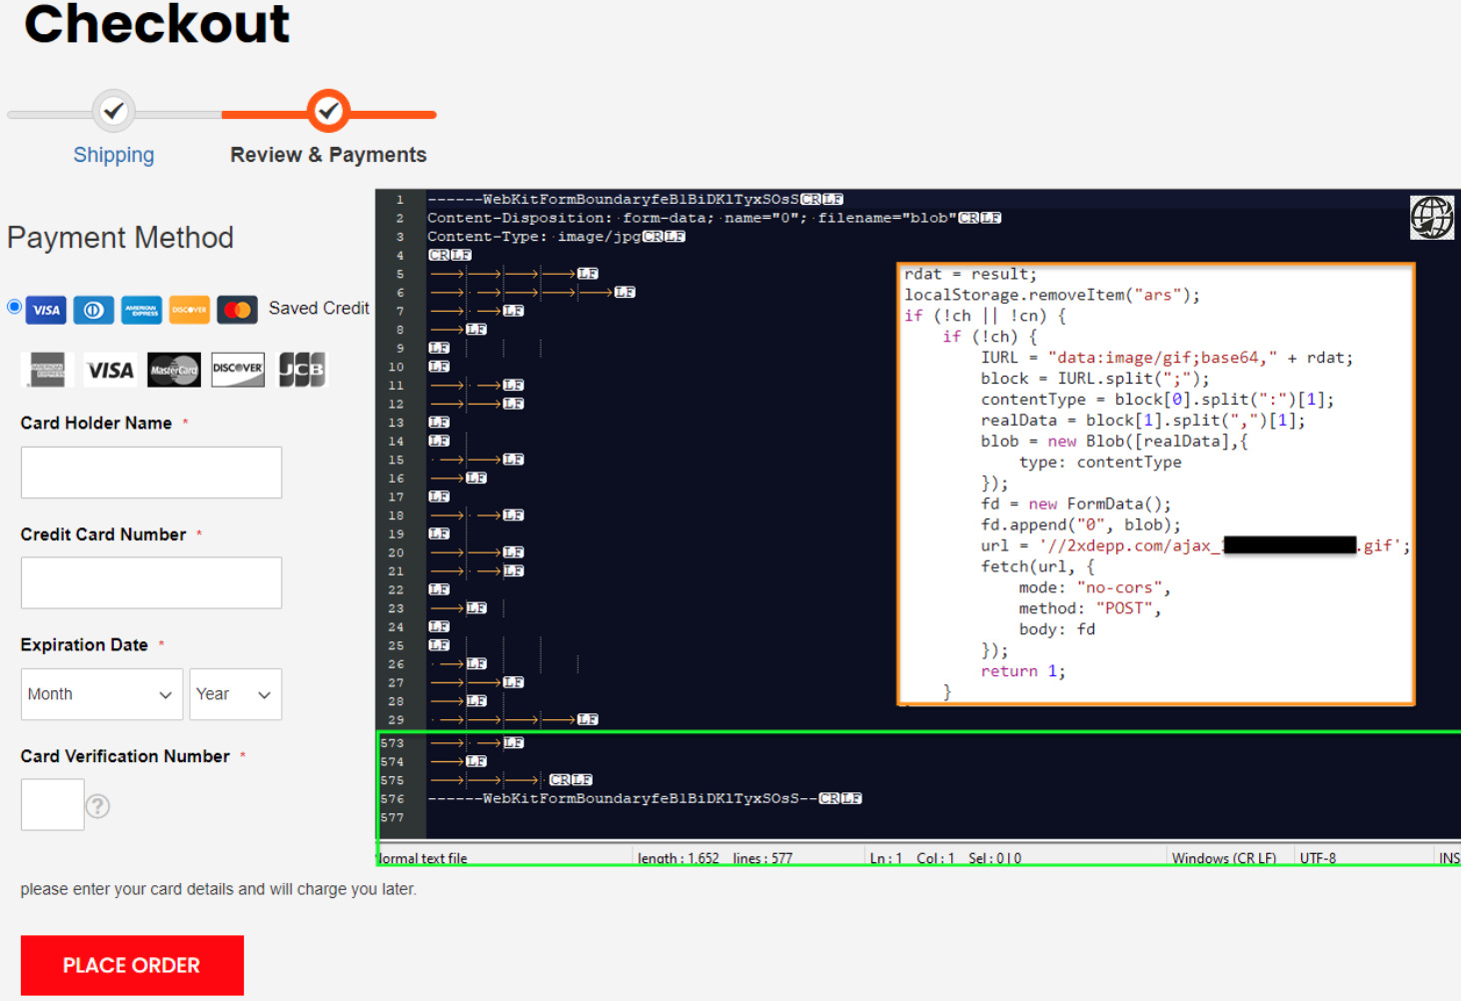Click the grey American Express card logo

pyautogui.click(x=47, y=370)
